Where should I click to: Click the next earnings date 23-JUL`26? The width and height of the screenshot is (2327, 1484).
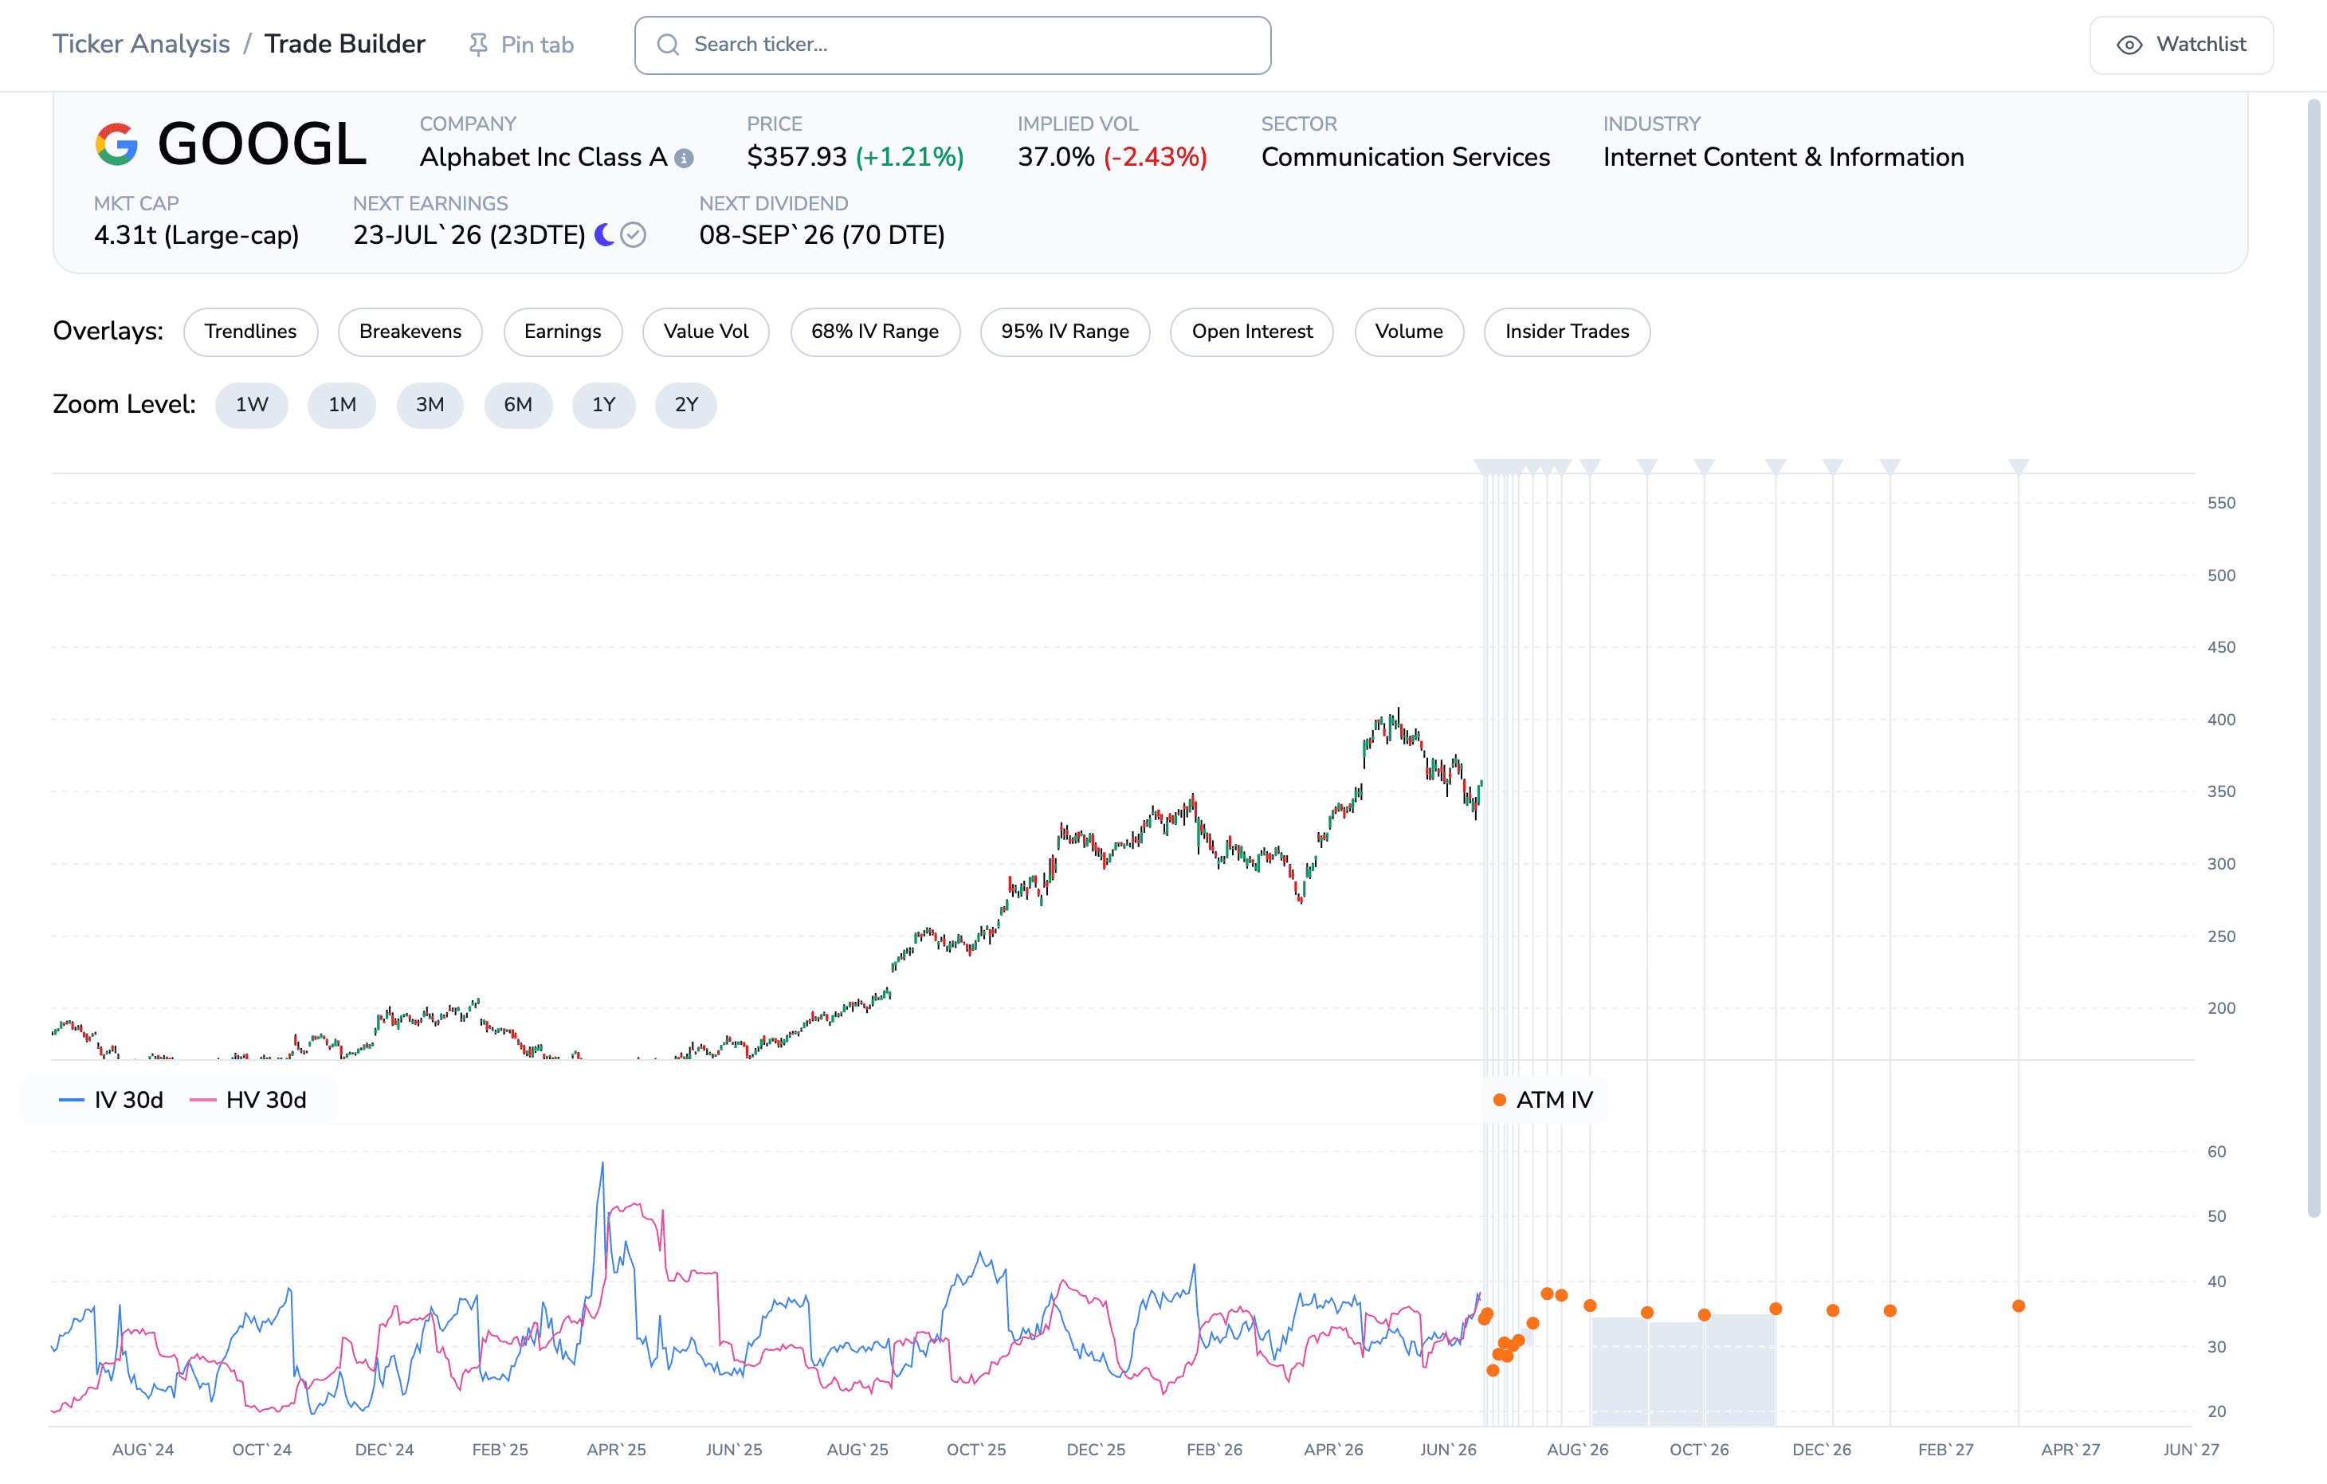418,236
